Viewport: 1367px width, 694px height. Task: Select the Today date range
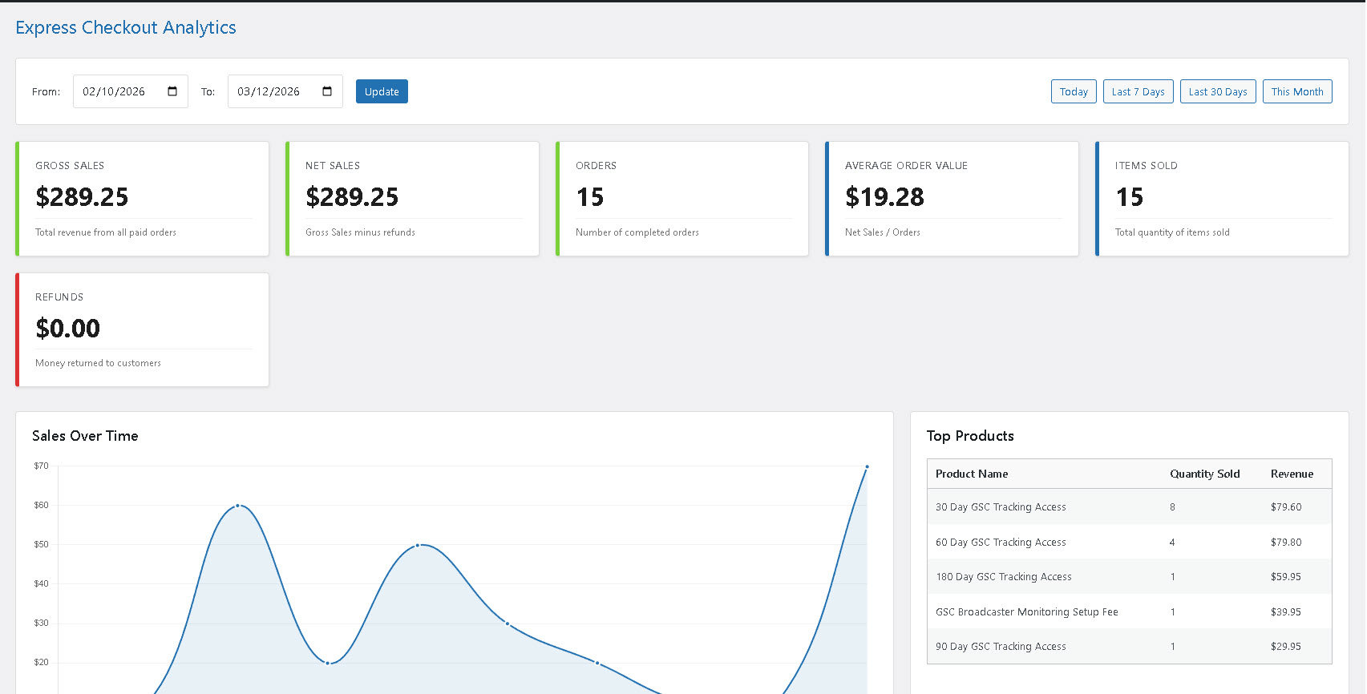coord(1074,91)
